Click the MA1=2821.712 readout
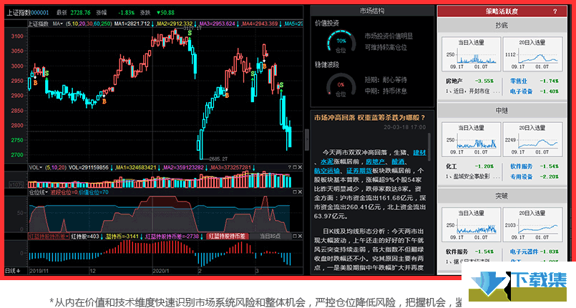Screen dimensions: 576x308 tap(132, 24)
